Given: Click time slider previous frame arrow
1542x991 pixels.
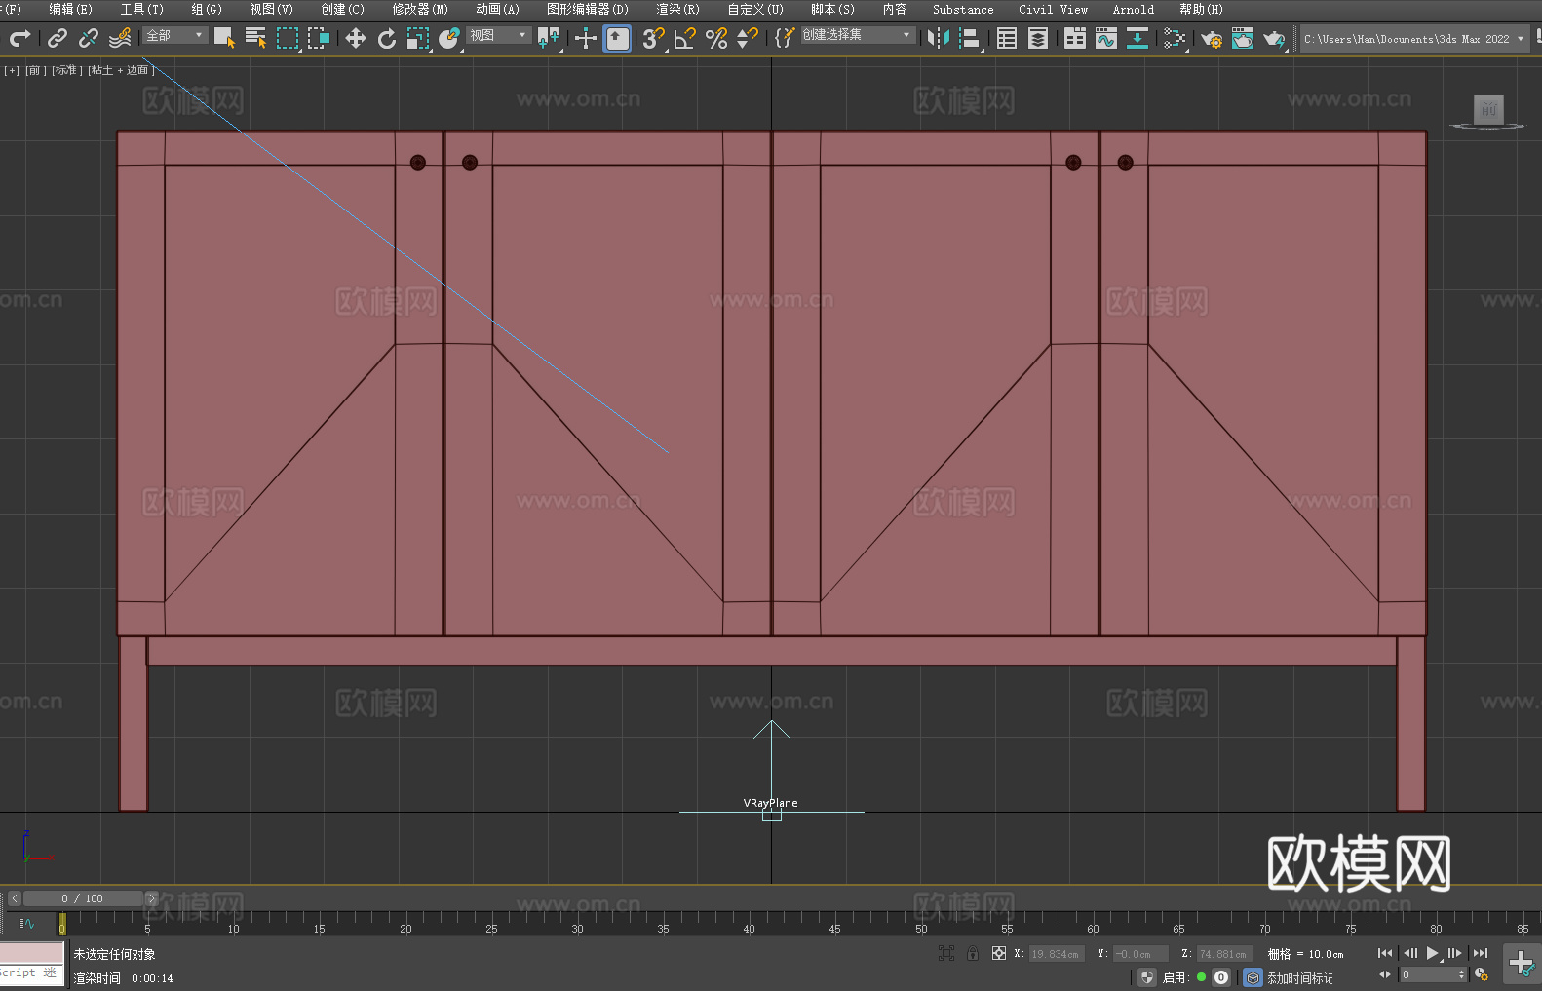Looking at the screenshot, I should click(15, 898).
